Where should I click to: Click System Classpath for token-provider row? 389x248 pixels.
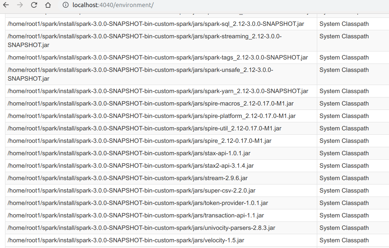click(344, 203)
